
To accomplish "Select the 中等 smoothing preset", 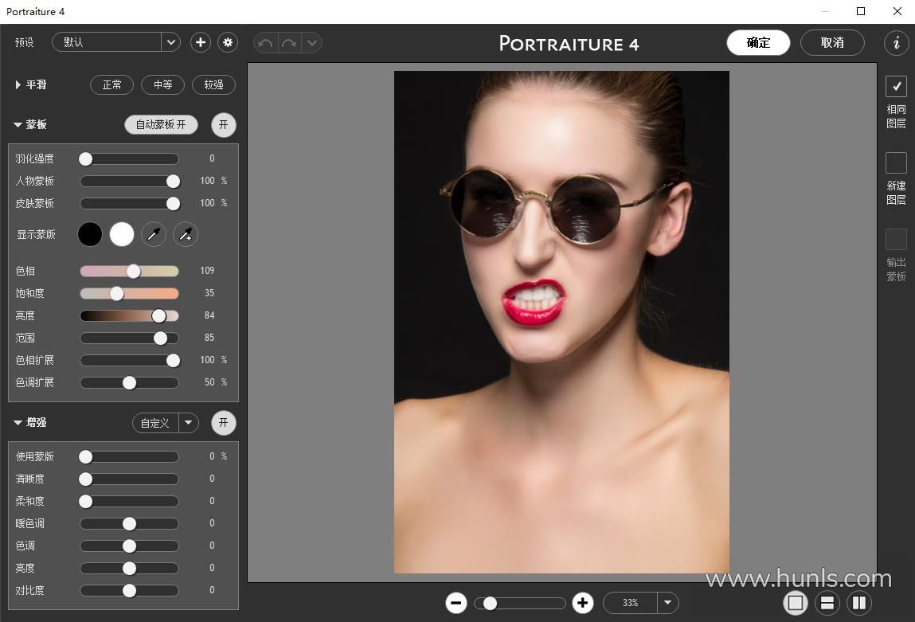I will 162,84.
